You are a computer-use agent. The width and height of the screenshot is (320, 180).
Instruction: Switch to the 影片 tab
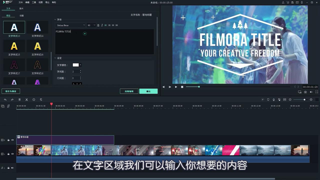(x=21, y=8)
